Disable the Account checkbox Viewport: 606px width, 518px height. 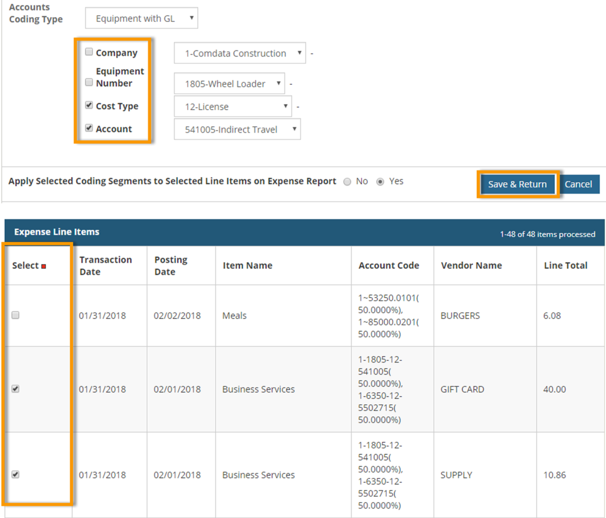[89, 128]
